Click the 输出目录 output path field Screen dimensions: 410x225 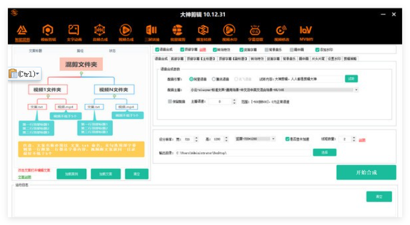coord(243,153)
